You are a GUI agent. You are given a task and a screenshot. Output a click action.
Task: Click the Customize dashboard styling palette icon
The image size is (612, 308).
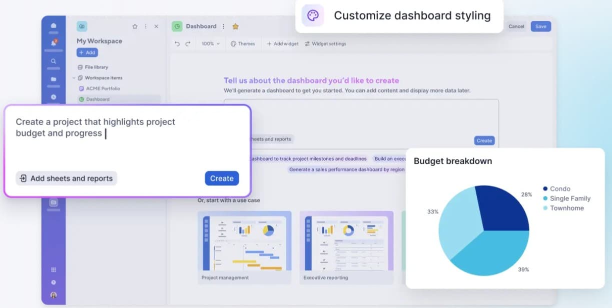coord(313,15)
